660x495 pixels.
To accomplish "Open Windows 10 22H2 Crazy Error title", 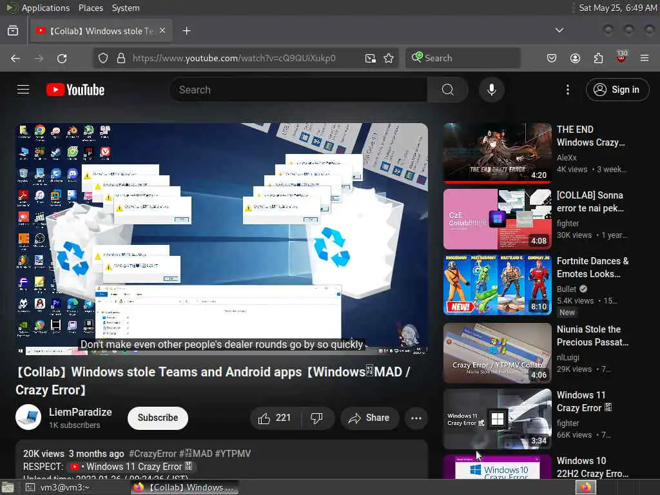I will (593, 467).
